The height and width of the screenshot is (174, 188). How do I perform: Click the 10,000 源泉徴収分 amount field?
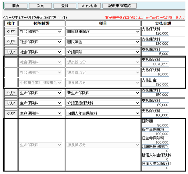[155, 74]
